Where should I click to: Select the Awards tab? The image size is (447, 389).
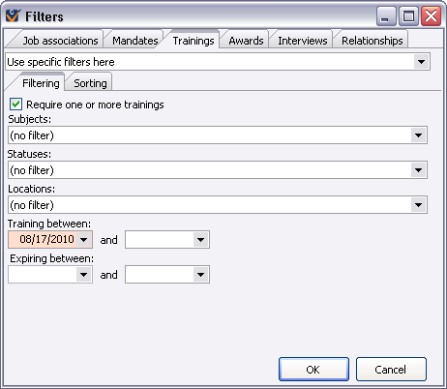[x=246, y=41]
